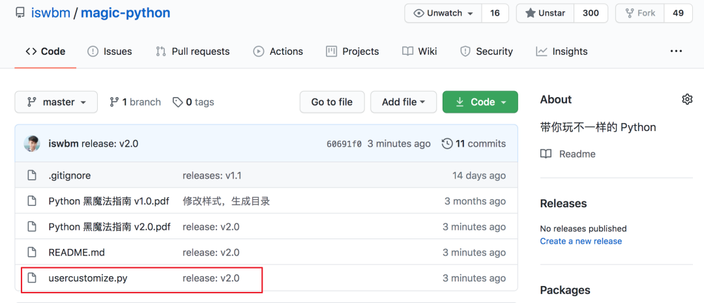Screen dimensions: 704x303
Task: View the Insights tab
Action: [562, 51]
